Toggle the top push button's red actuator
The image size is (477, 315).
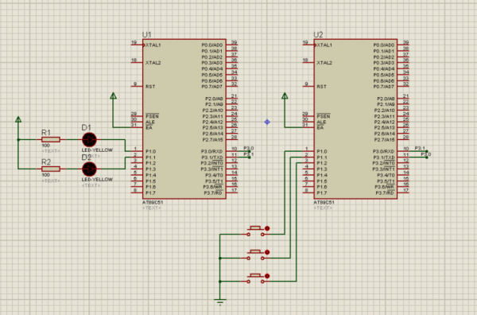[x=267, y=228]
